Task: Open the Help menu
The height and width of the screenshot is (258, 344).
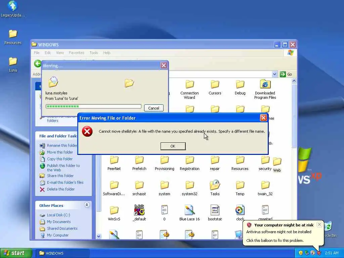Action: [106, 53]
